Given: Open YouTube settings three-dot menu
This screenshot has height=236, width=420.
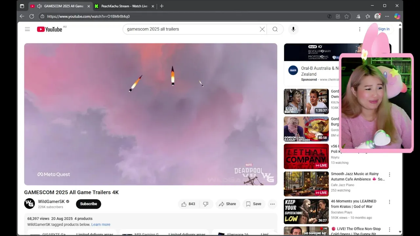Looking at the screenshot, I should coord(360,29).
